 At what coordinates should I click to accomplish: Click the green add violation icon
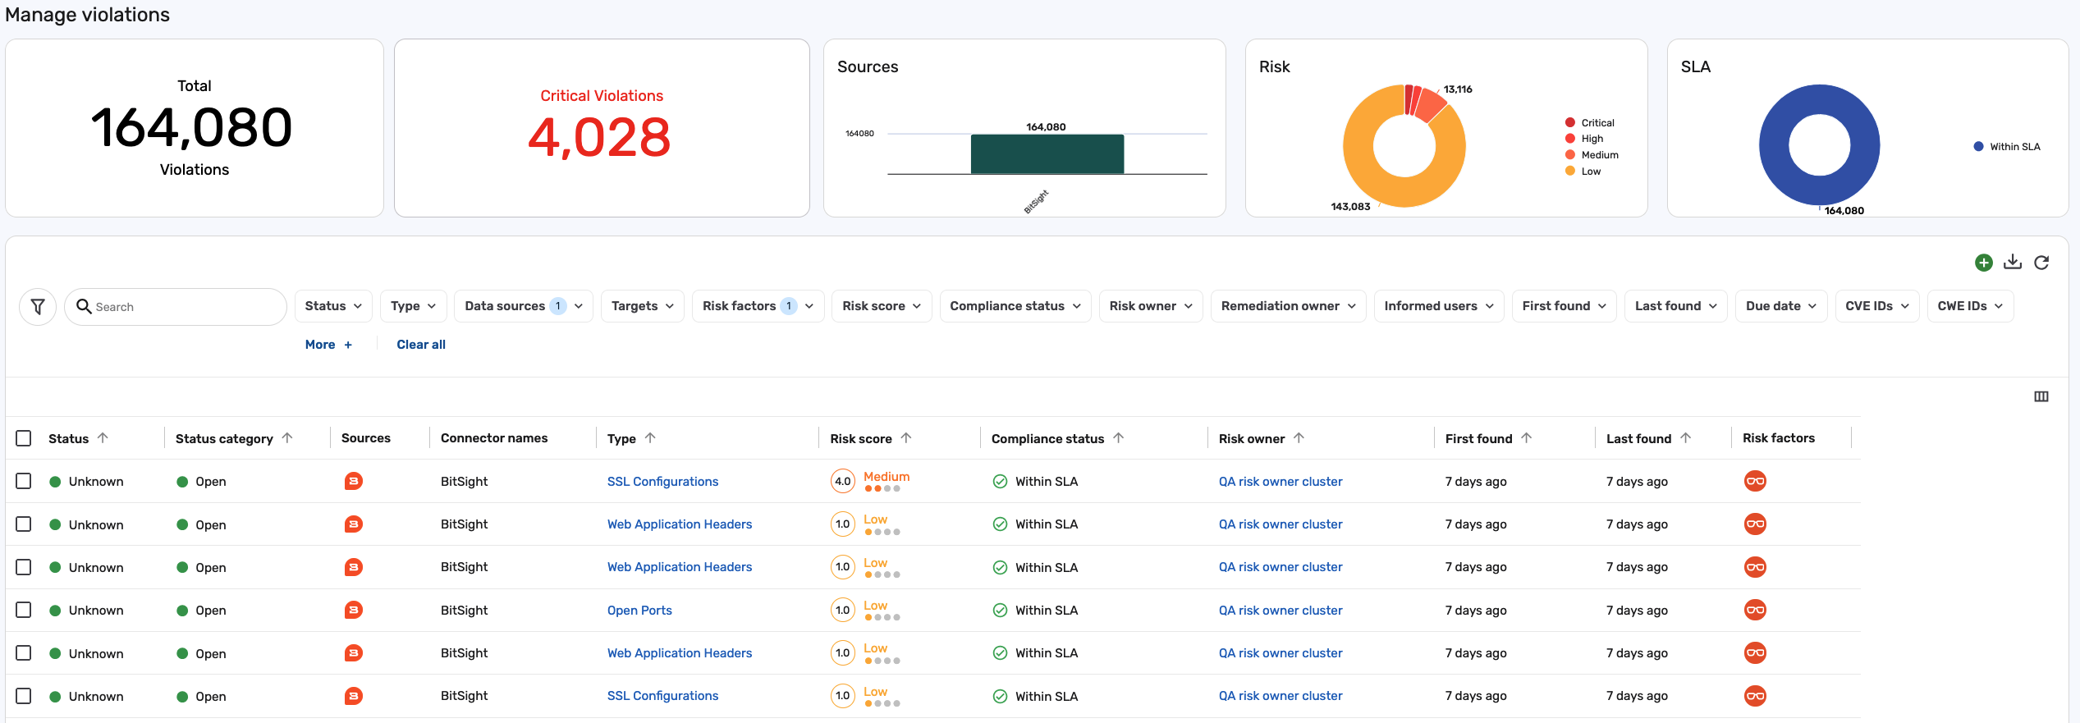pyautogui.click(x=1983, y=263)
